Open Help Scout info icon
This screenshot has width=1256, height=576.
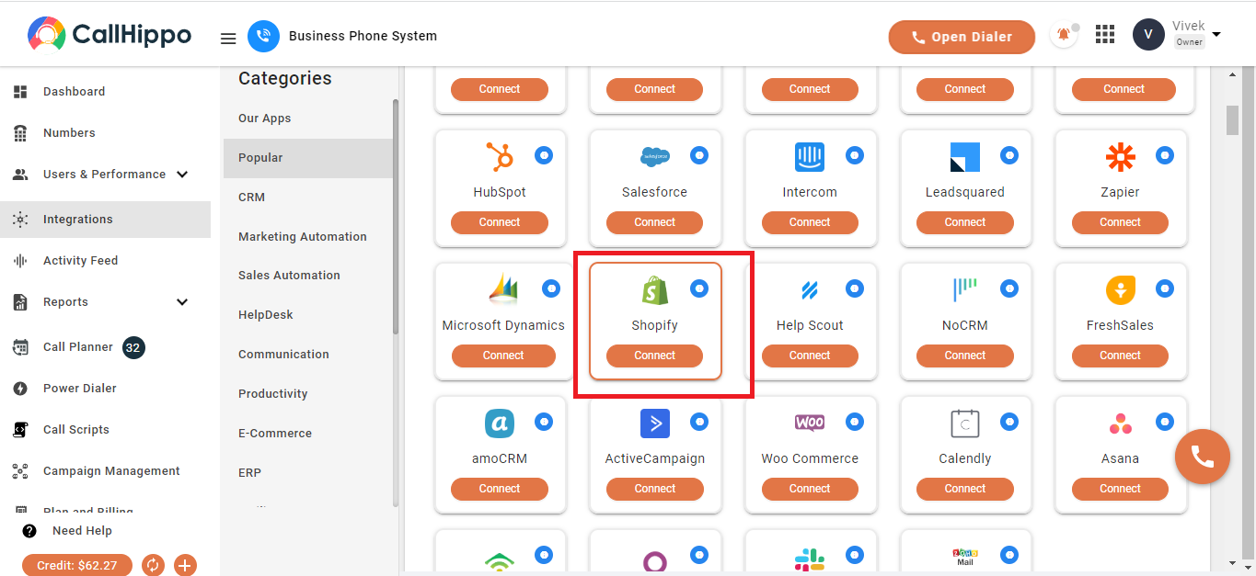(855, 289)
